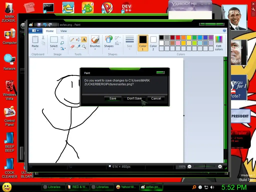
Task: Open the Rotate dropdown in Image group
Action: point(63,48)
